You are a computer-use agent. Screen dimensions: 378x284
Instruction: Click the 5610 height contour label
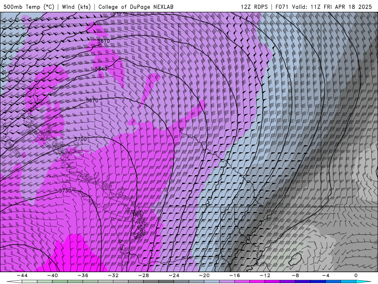[x=103, y=41]
